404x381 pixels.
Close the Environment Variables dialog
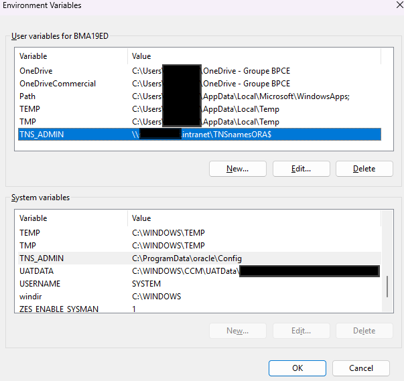pos(399,5)
